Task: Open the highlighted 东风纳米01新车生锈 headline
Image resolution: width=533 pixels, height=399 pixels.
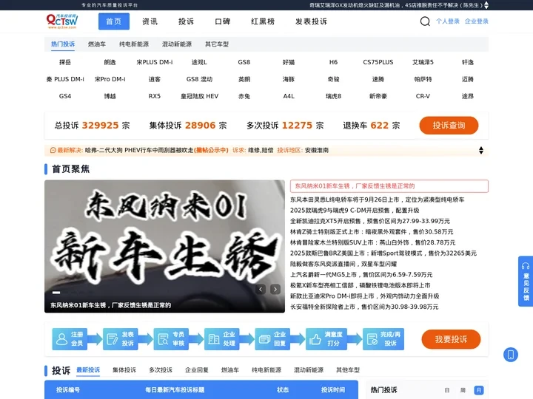Action: click(x=389, y=186)
